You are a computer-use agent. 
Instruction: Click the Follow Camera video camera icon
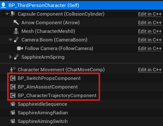tap(20, 48)
